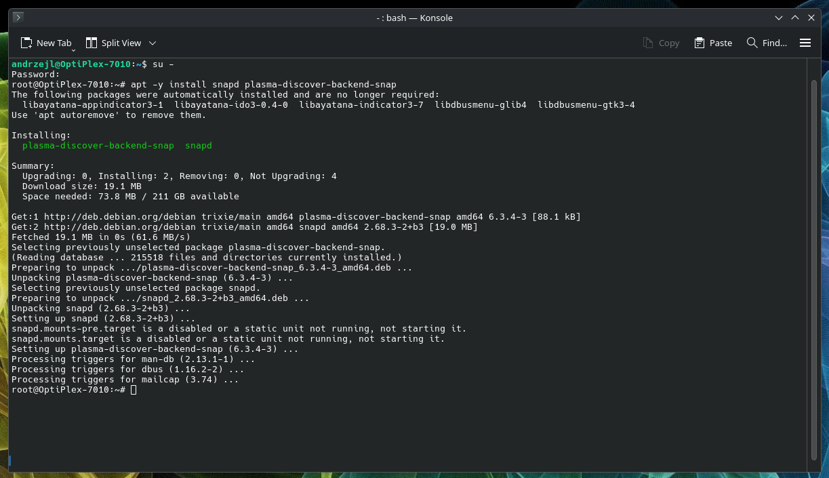The image size is (829, 478).
Task: Click the Split View toolbar button
Action: coord(113,43)
